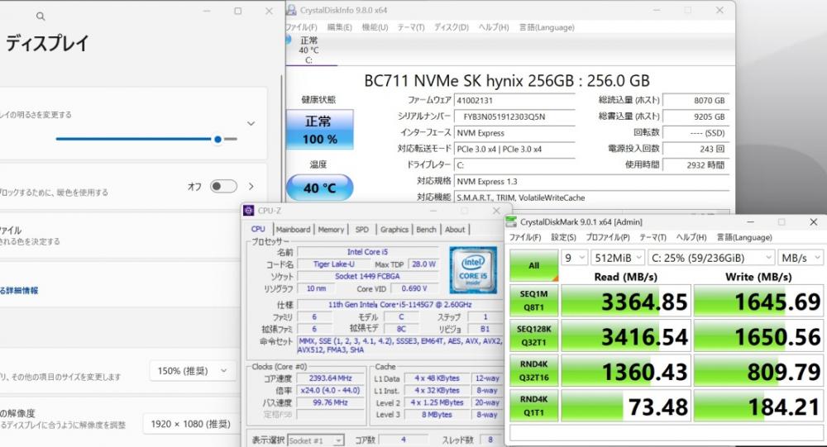Viewport: 827px width, 447px height.
Task: Run the SEQ128K Q32T1 test button
Action: click(533, 335)
